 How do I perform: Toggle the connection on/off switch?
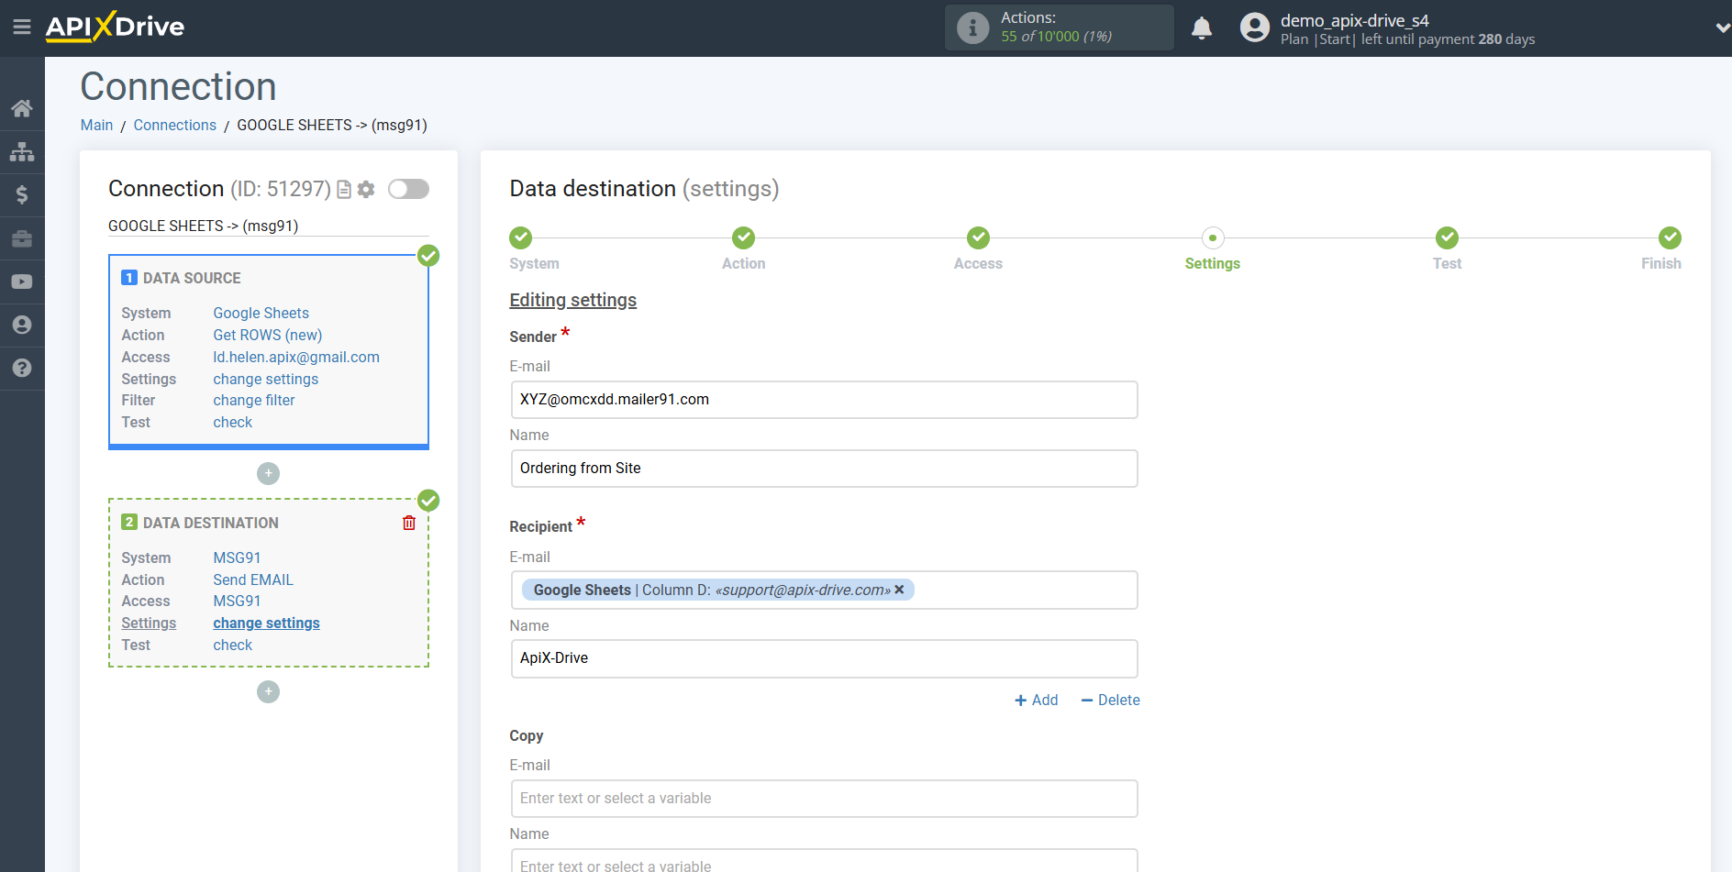(x=408, y=189)
